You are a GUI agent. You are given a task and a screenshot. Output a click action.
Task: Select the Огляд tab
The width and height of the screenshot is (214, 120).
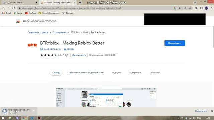[56, 73]
